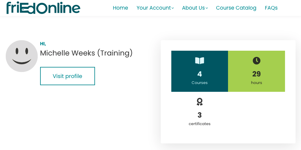
Task: Click the open book courses icon
Action: [x=200, y=61]
